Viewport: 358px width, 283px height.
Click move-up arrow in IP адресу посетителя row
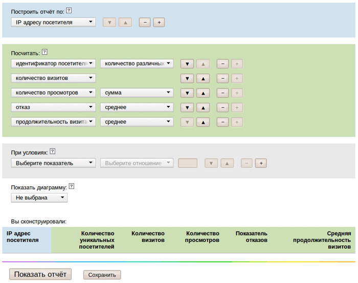pyautogui.click(x=125, y=23)
